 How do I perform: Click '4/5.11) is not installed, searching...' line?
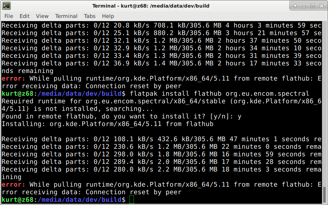click(77, 108)
